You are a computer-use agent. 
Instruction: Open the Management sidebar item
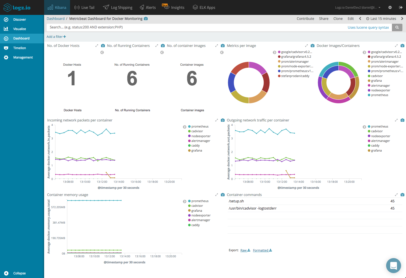click(x=23, y=57)
